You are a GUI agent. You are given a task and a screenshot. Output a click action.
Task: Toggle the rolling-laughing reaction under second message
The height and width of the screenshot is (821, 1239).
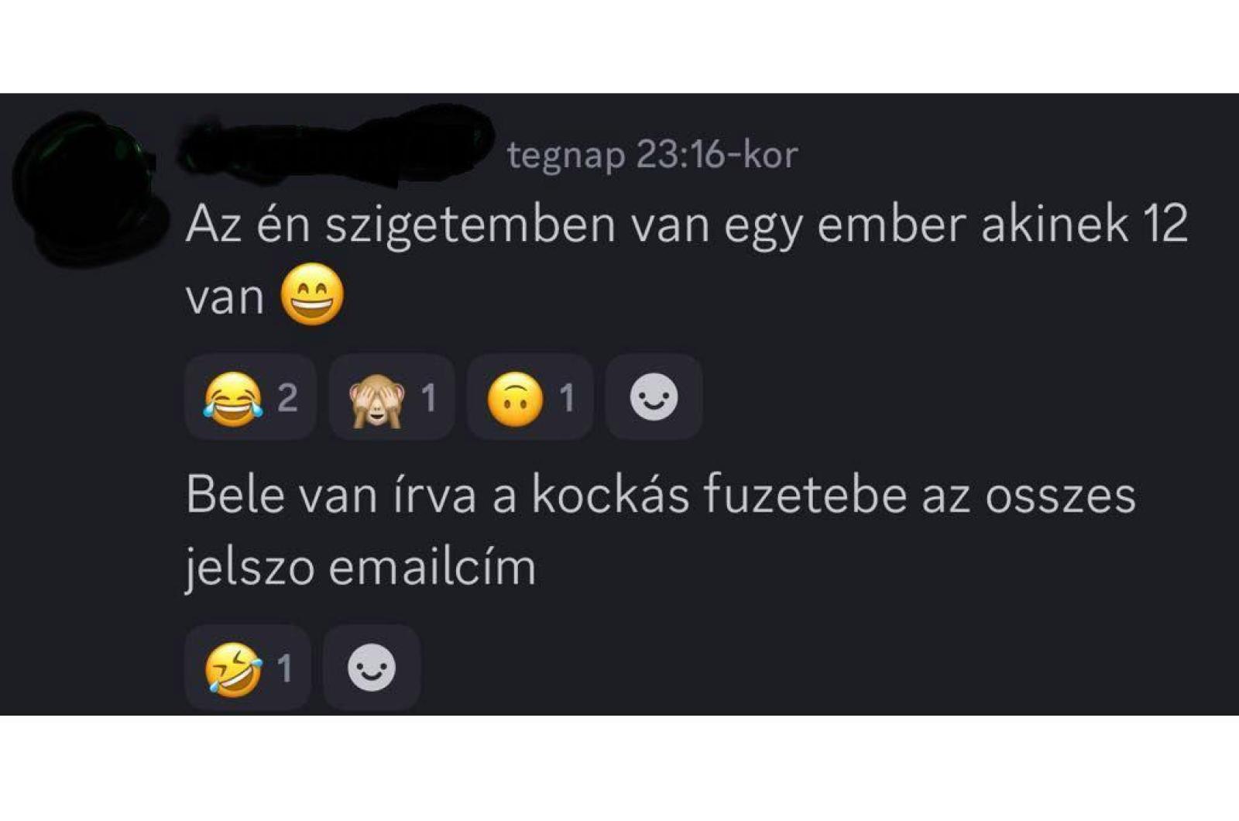point(248,668)
